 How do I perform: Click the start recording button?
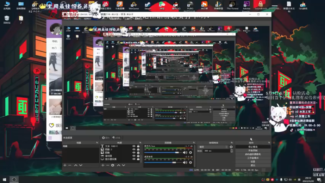(253, 150)
